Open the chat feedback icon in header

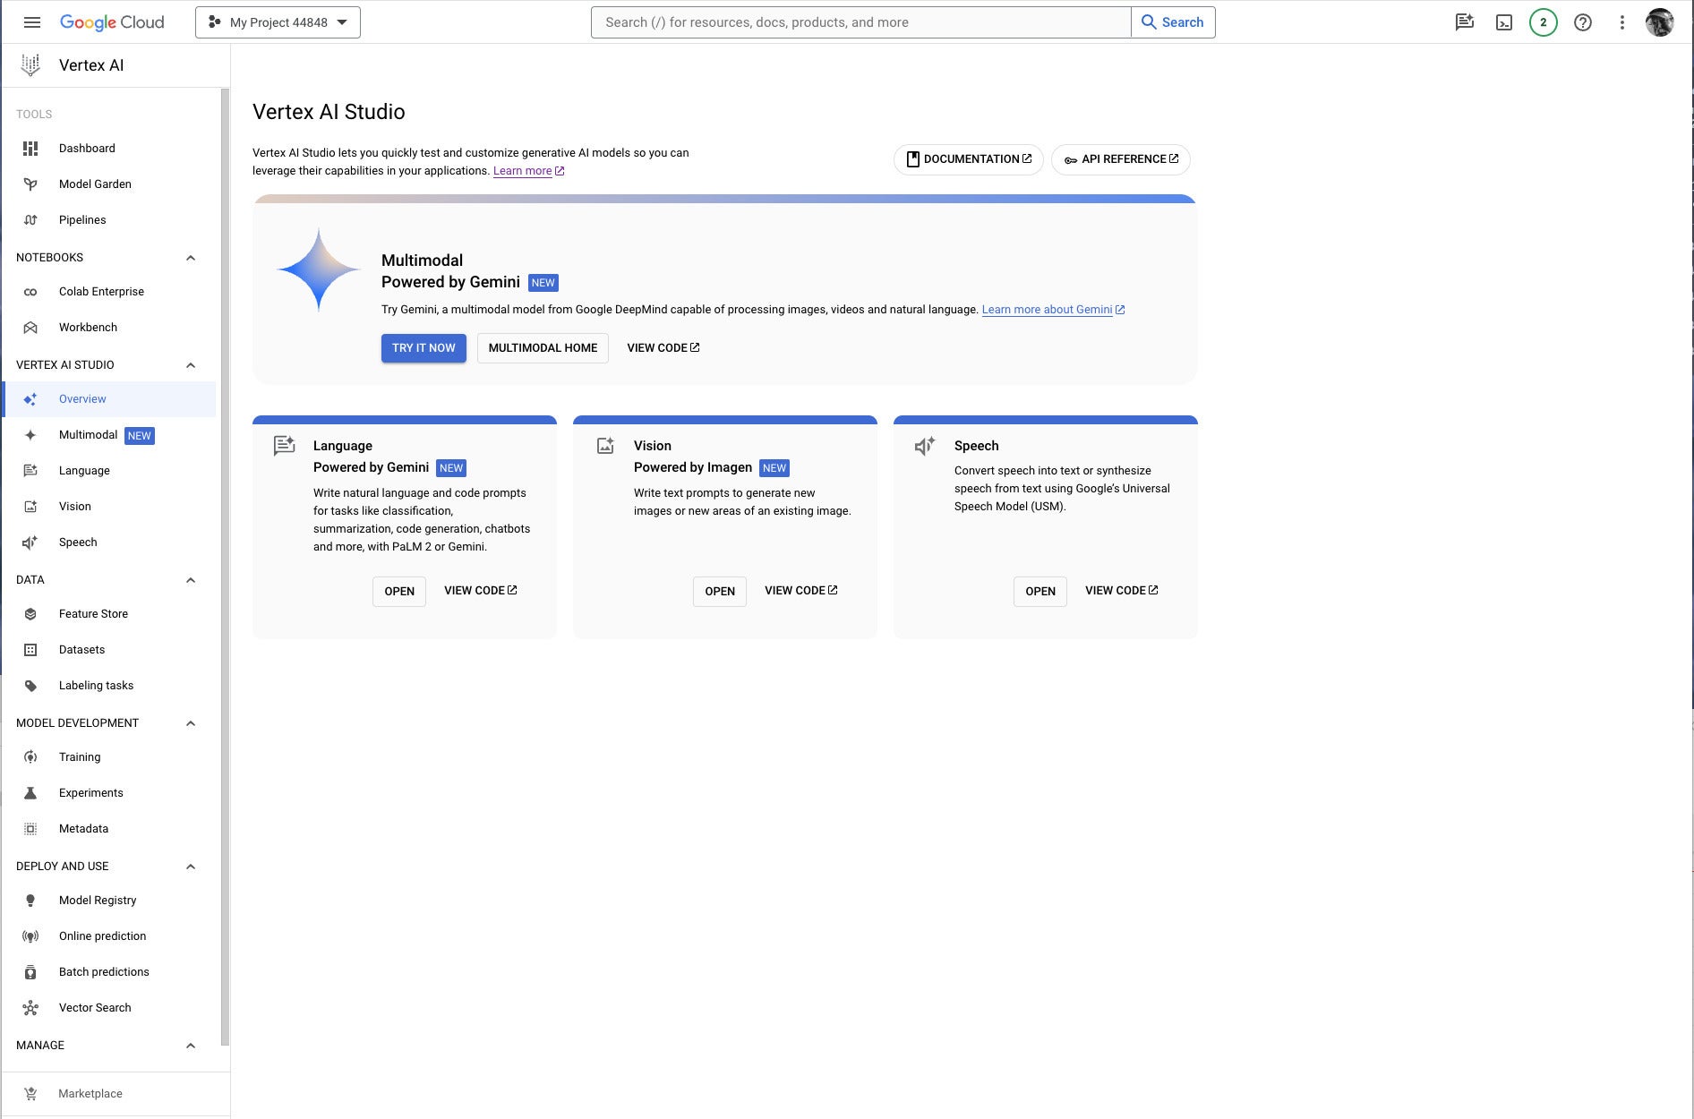(1465, 22)
